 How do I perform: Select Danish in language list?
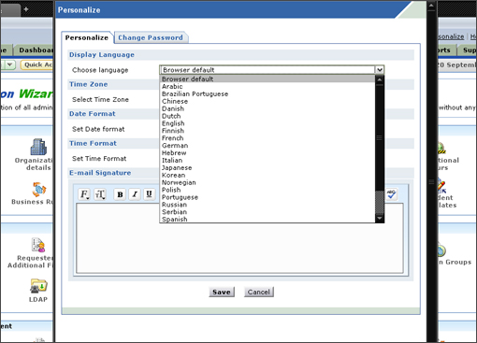267,108
